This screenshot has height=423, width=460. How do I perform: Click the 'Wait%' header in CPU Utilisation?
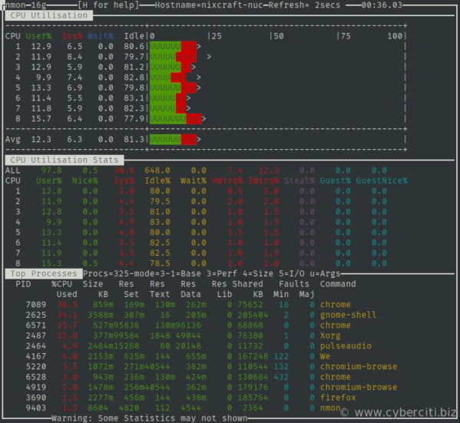[x=101, y=36]
